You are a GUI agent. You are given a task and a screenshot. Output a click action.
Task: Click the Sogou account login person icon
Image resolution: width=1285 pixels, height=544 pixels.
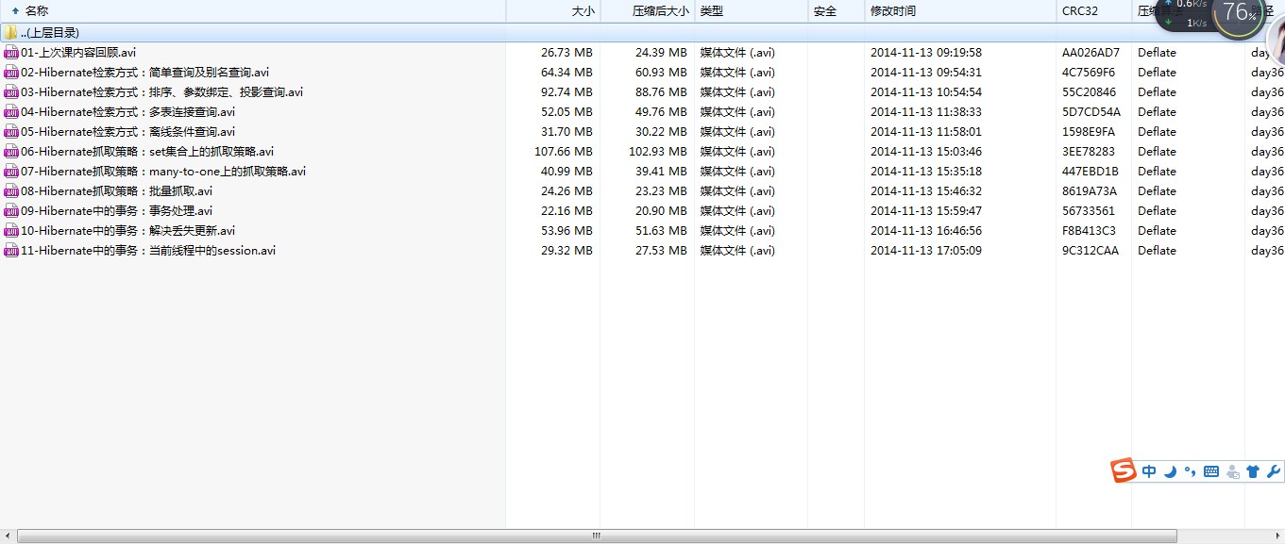click(1232, 471)
